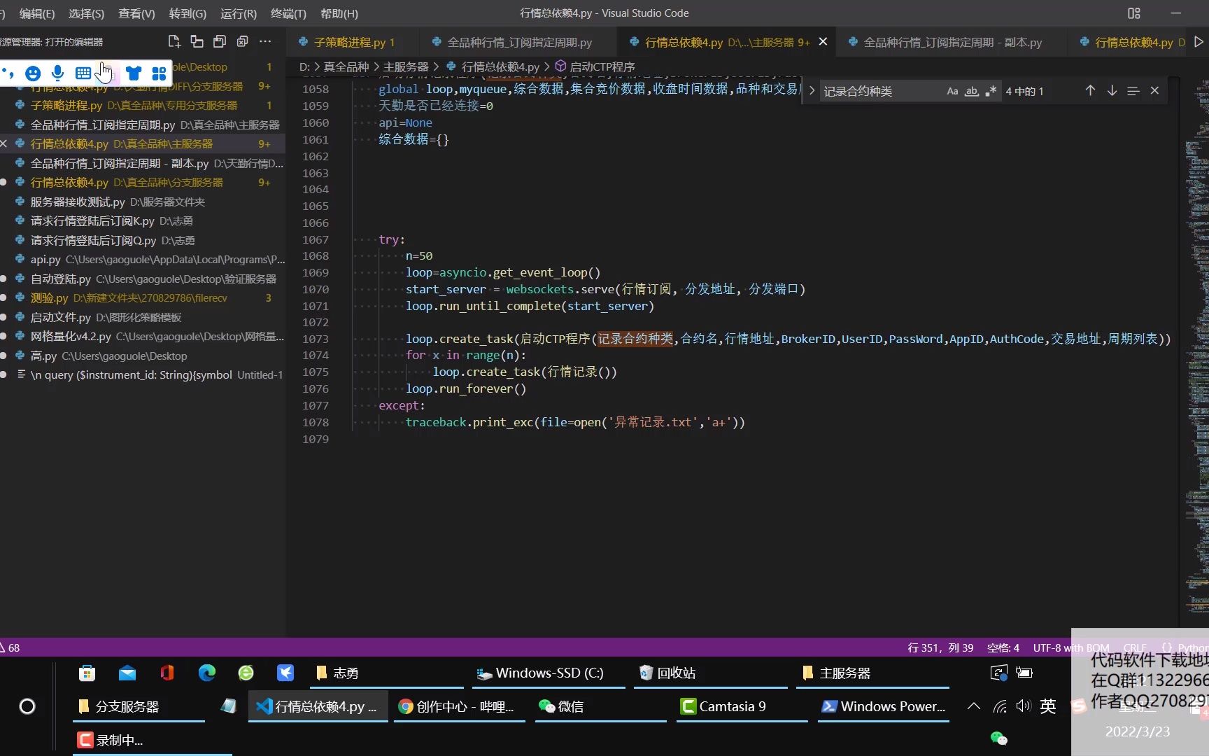Close the find widget

point(1155,90)
